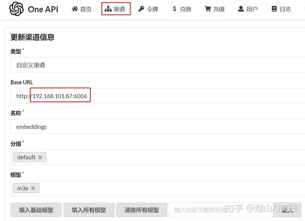The width and height of the screenshot is (305, 221).
Task: Click the user icon for 用户
Action: click(241, 9)
